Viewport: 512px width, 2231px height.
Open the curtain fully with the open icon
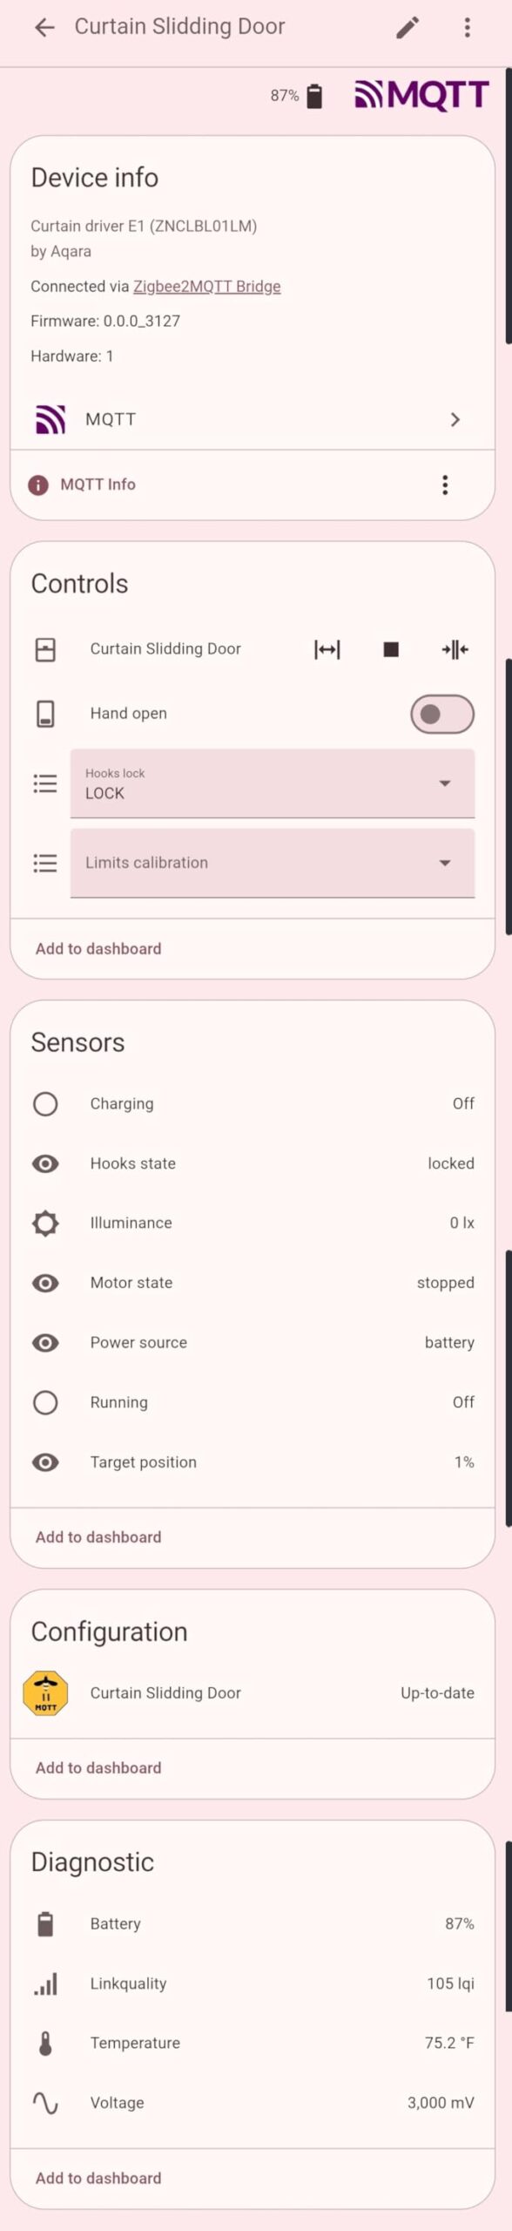point(327,648)
